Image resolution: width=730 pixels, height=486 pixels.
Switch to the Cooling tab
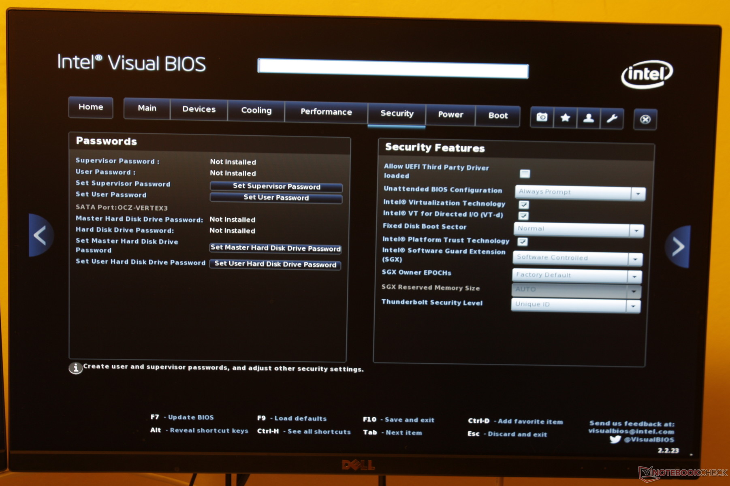coord(256,111)
